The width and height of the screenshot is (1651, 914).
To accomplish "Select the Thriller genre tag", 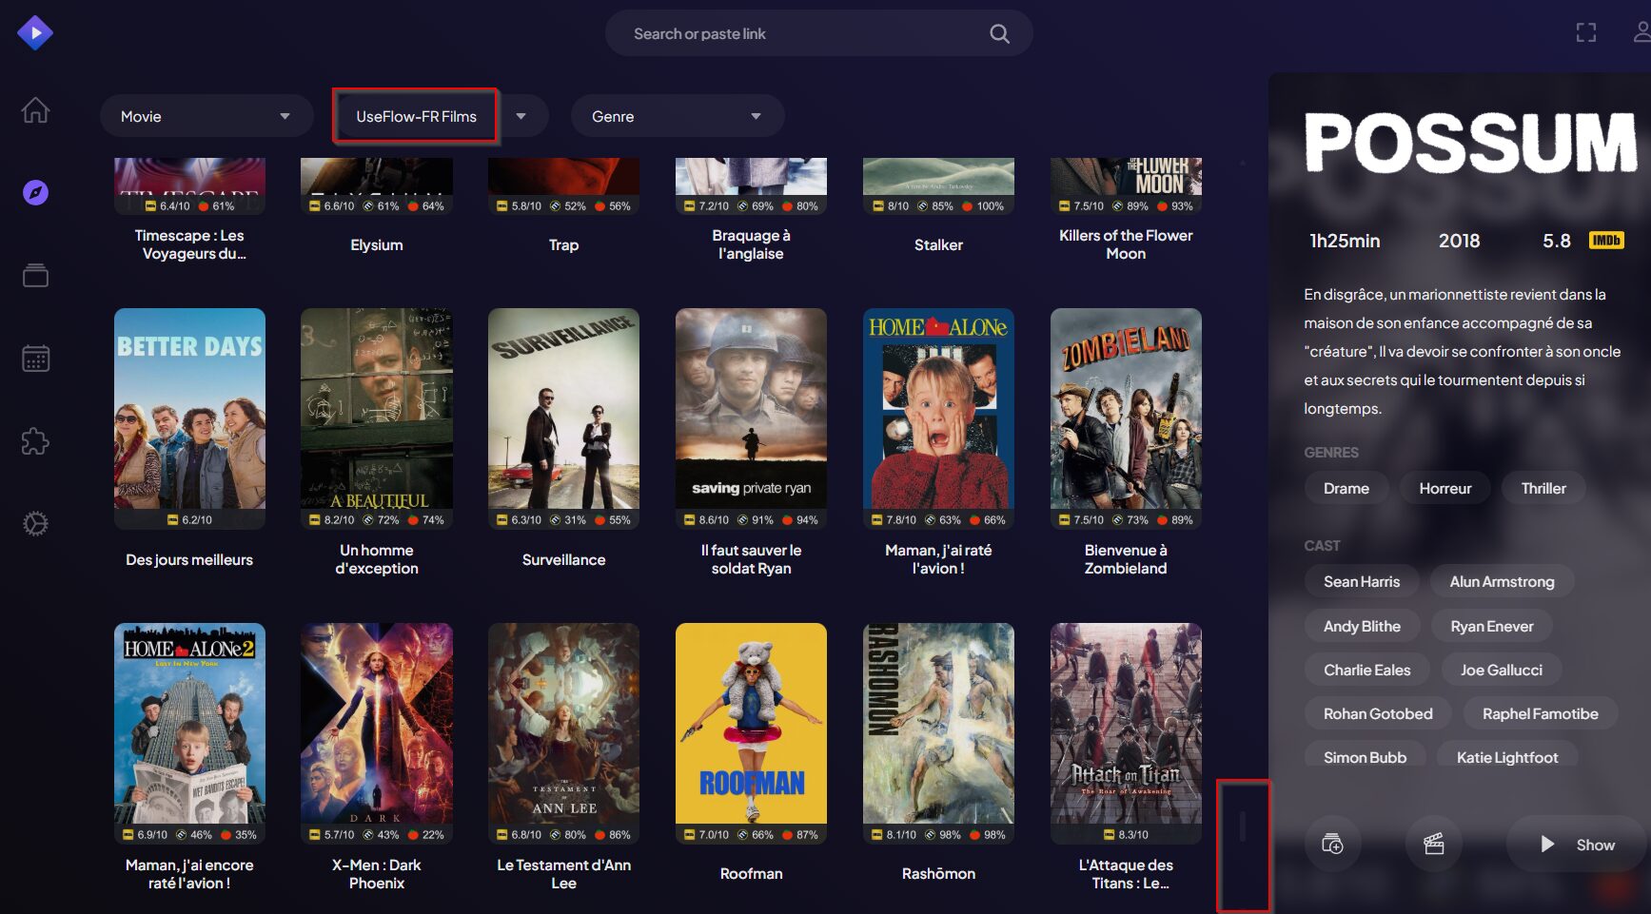I will [1543, 489].
